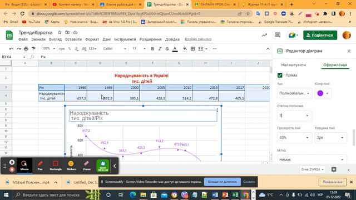This screenshot has width=356, height=200.
Task: Click the Щойно змінено link
Action: 198,39
